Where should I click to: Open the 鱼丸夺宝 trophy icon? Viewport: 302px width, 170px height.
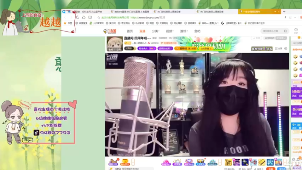pyautogui.click(x=125, y=162)
